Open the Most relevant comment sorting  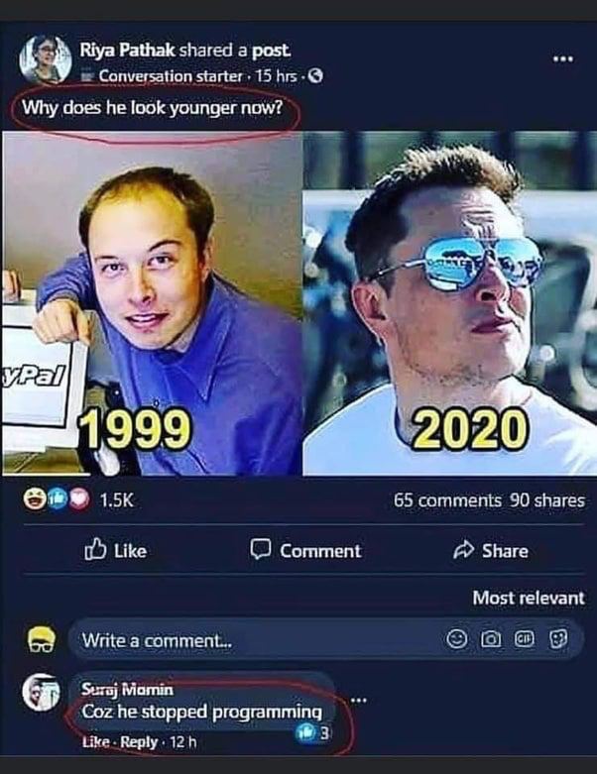point(529,598)
